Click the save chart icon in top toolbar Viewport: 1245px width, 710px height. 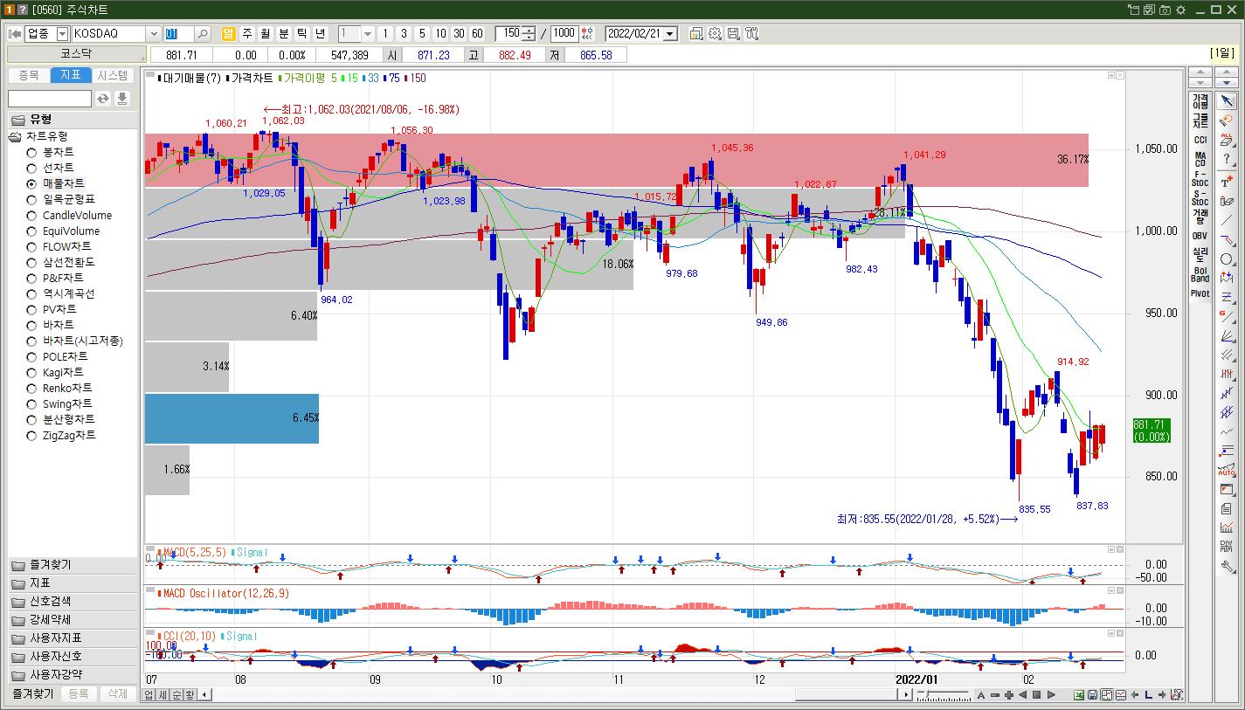coord(733,34)
